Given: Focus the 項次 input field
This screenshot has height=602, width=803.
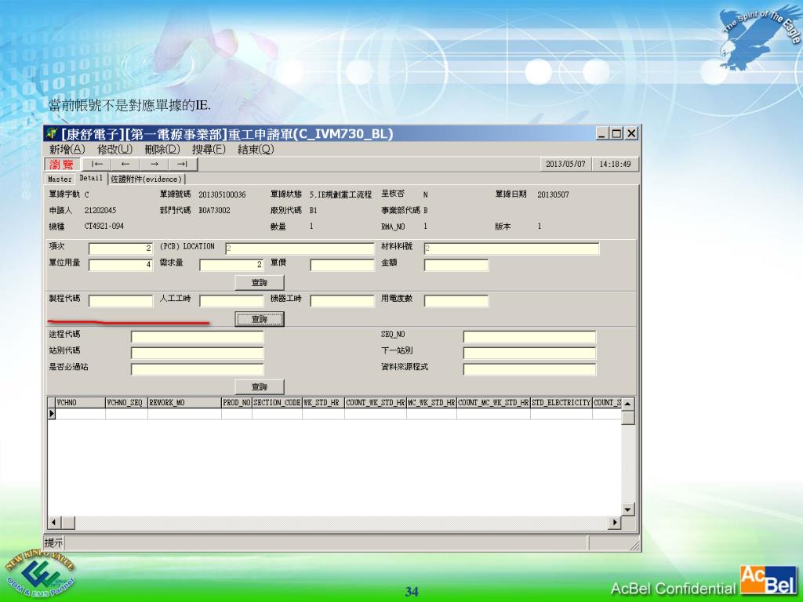Looking at the screenshot, I should [x=121, y=248].
